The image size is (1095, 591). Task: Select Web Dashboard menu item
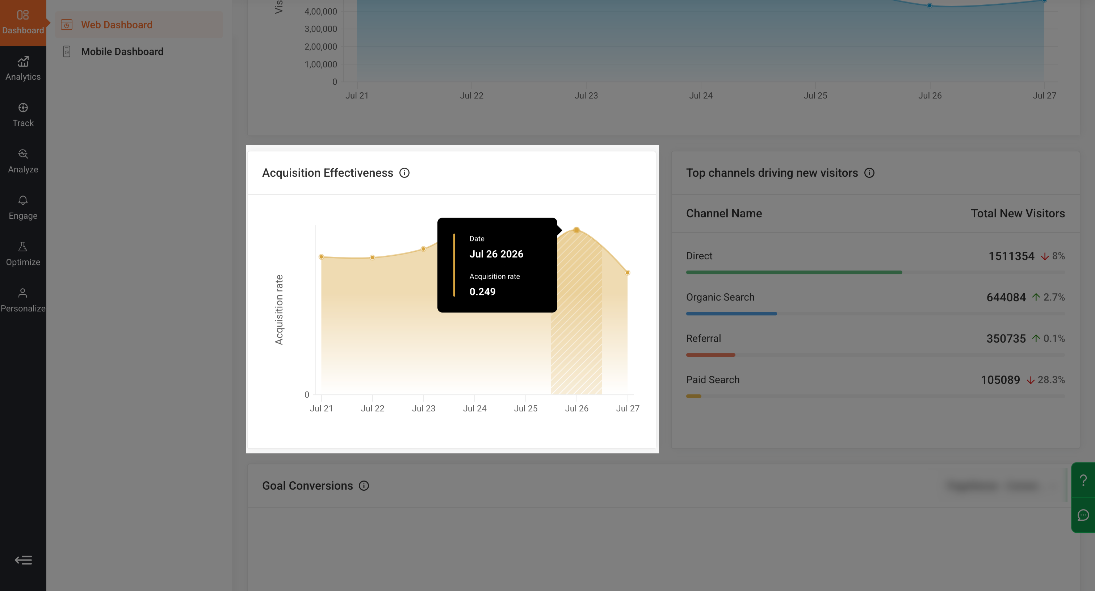coord(139,25)
